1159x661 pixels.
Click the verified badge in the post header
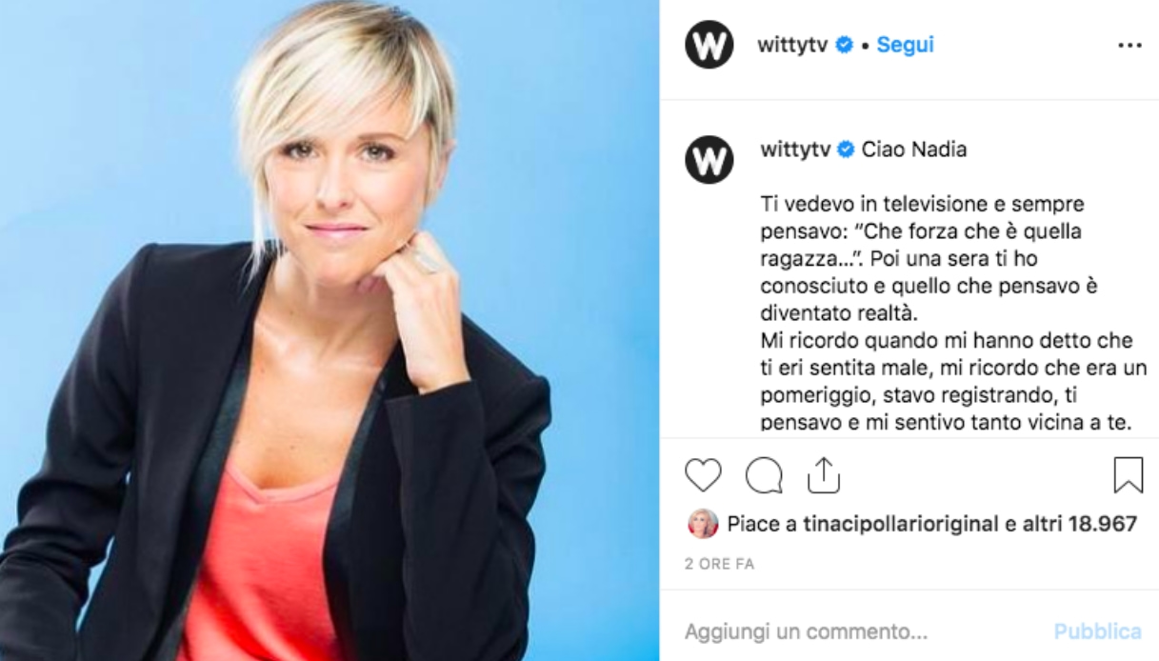(844, 45)
